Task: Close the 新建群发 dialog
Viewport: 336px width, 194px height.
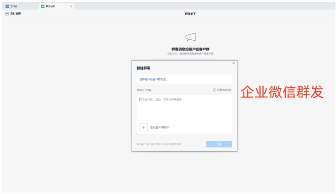Action: (234, 63)
